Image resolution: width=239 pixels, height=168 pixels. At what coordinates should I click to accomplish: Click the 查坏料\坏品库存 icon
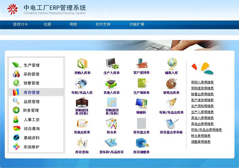click(111, 143)
